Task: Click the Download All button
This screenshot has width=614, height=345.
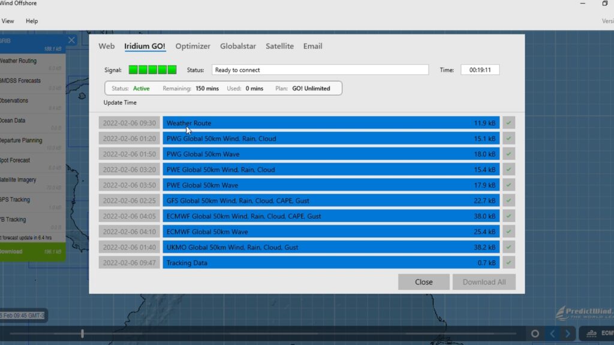Action: pos(484,282)
